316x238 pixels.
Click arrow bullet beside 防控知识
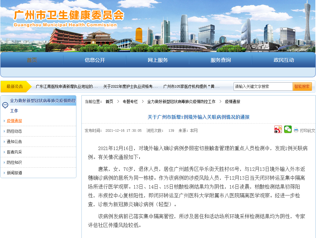coord(4,162)
